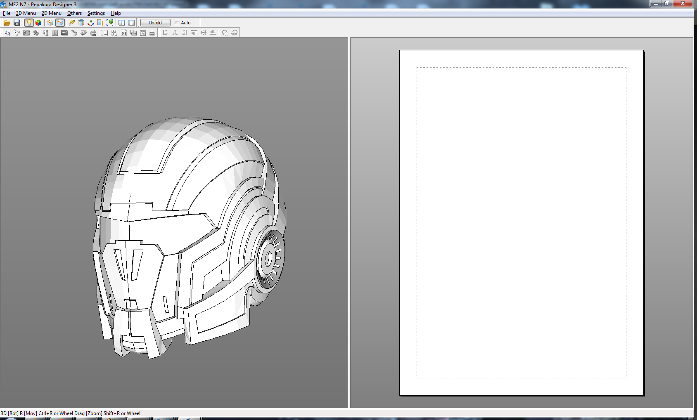Viewport: 697px width, 420px height.
Task: Open the Help menu
Action: tap(116, 13)
